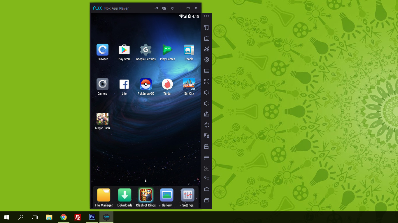Open the Downloads app
398x223 pixels.
pos(125,195)
